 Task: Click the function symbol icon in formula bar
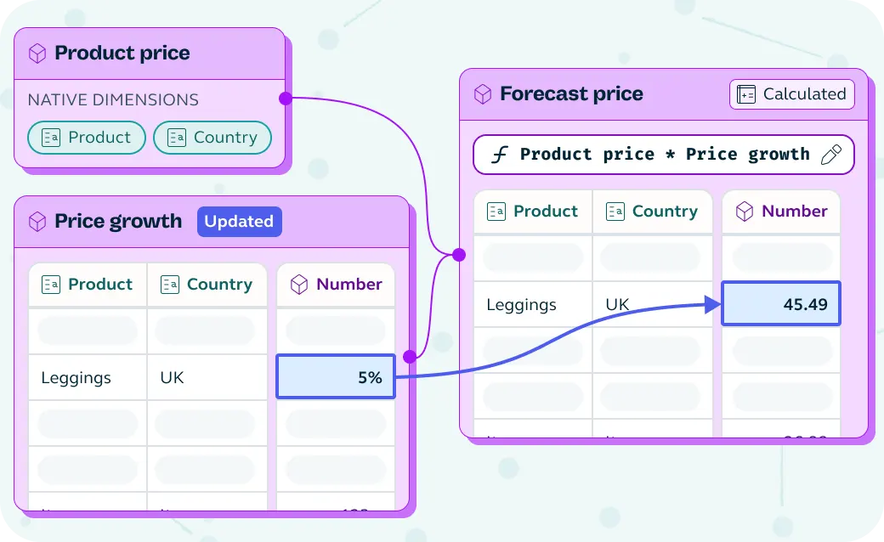pyautogui.click(x=500, y=155)
